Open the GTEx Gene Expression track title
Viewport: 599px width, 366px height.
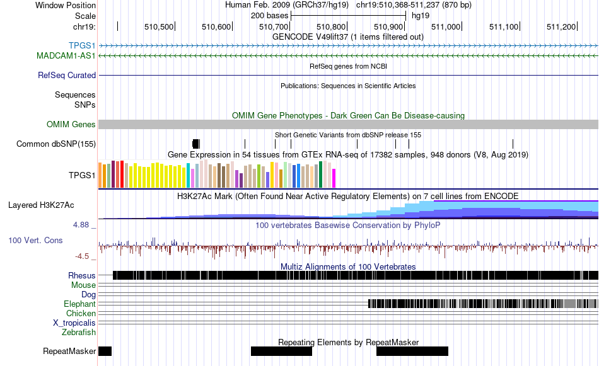click(348, 154)
